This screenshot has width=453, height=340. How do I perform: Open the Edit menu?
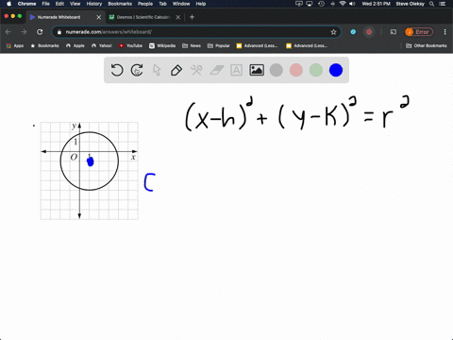[x=59, y=4]
